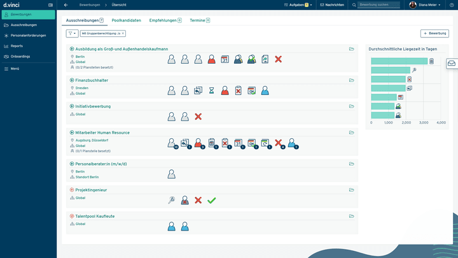Image resolution: width=458 pixels, height=258 pixels.
Task: Click the '+ Bewerbung' button
Action: pos(434,32)
